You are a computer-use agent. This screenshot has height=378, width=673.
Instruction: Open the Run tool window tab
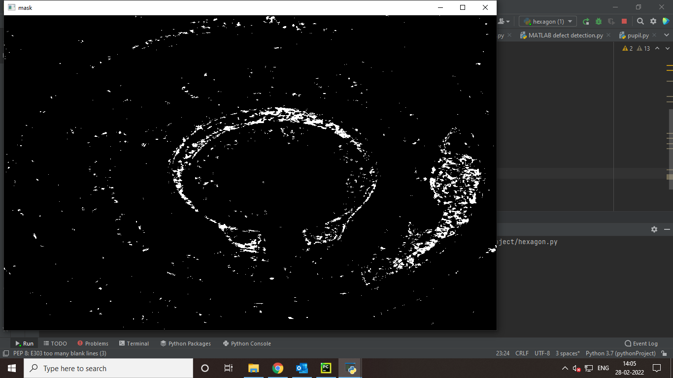(x=24, y=344)
